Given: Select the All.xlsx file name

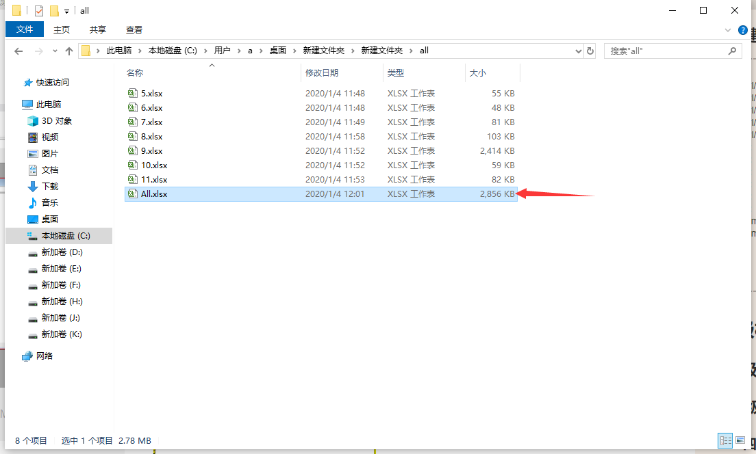Looking at the screenshot, I should pos(154,194).
